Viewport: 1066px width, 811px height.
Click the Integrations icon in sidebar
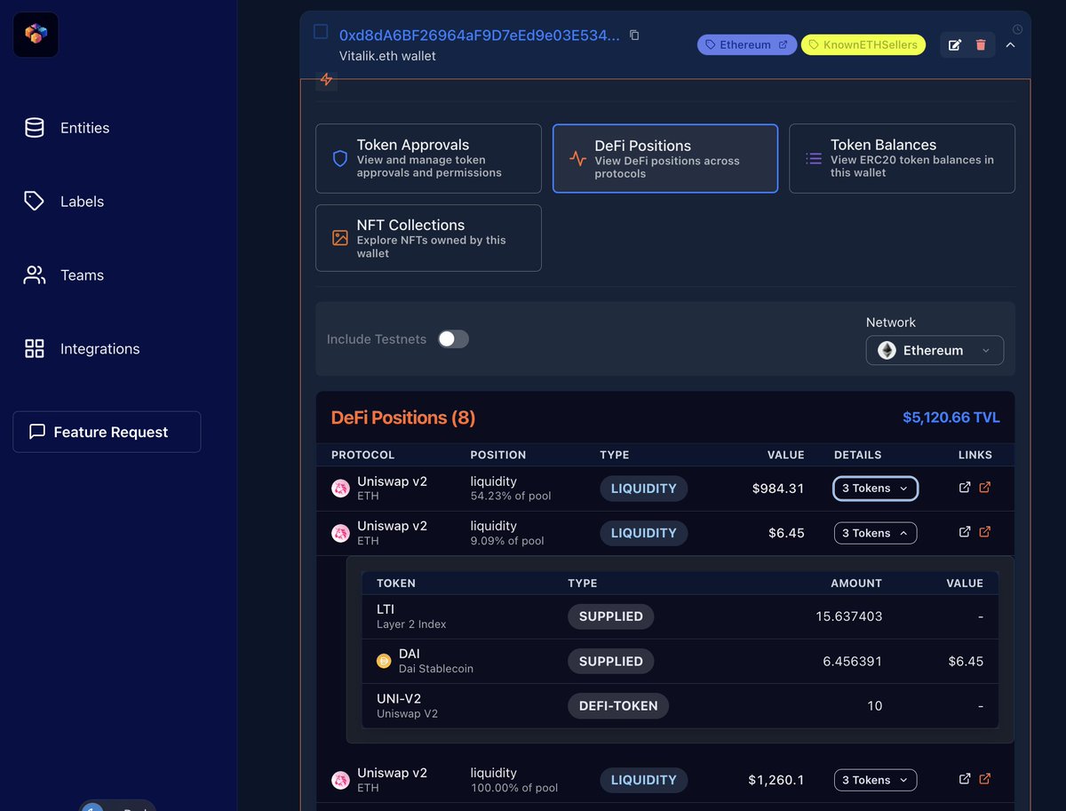(34, 348)
